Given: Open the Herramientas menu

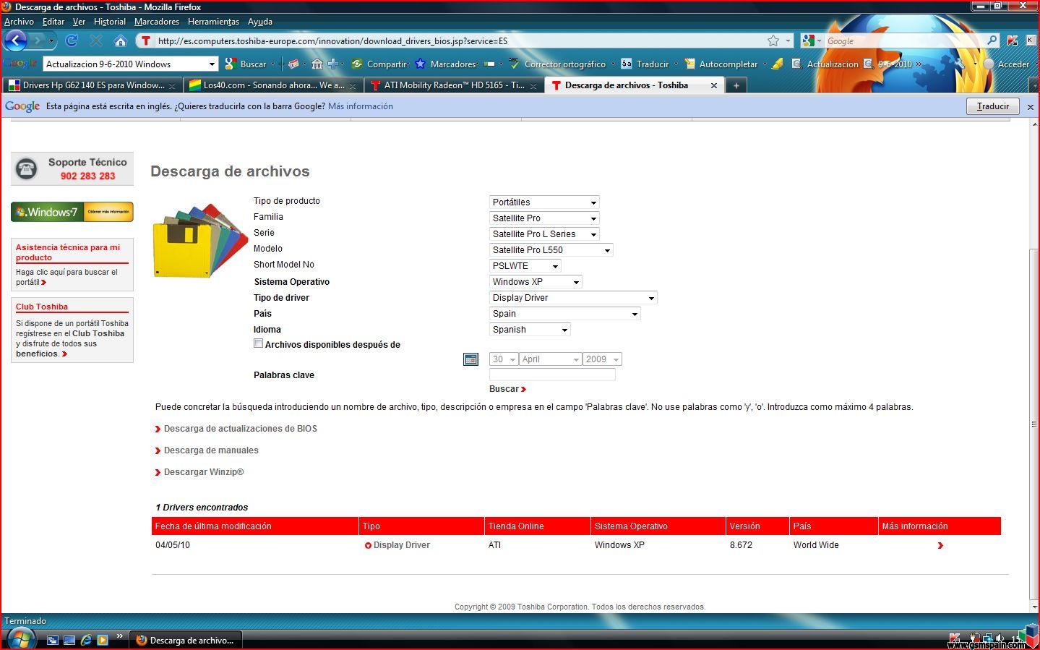Looking at the screenshot, I should [x=213, y=22].
